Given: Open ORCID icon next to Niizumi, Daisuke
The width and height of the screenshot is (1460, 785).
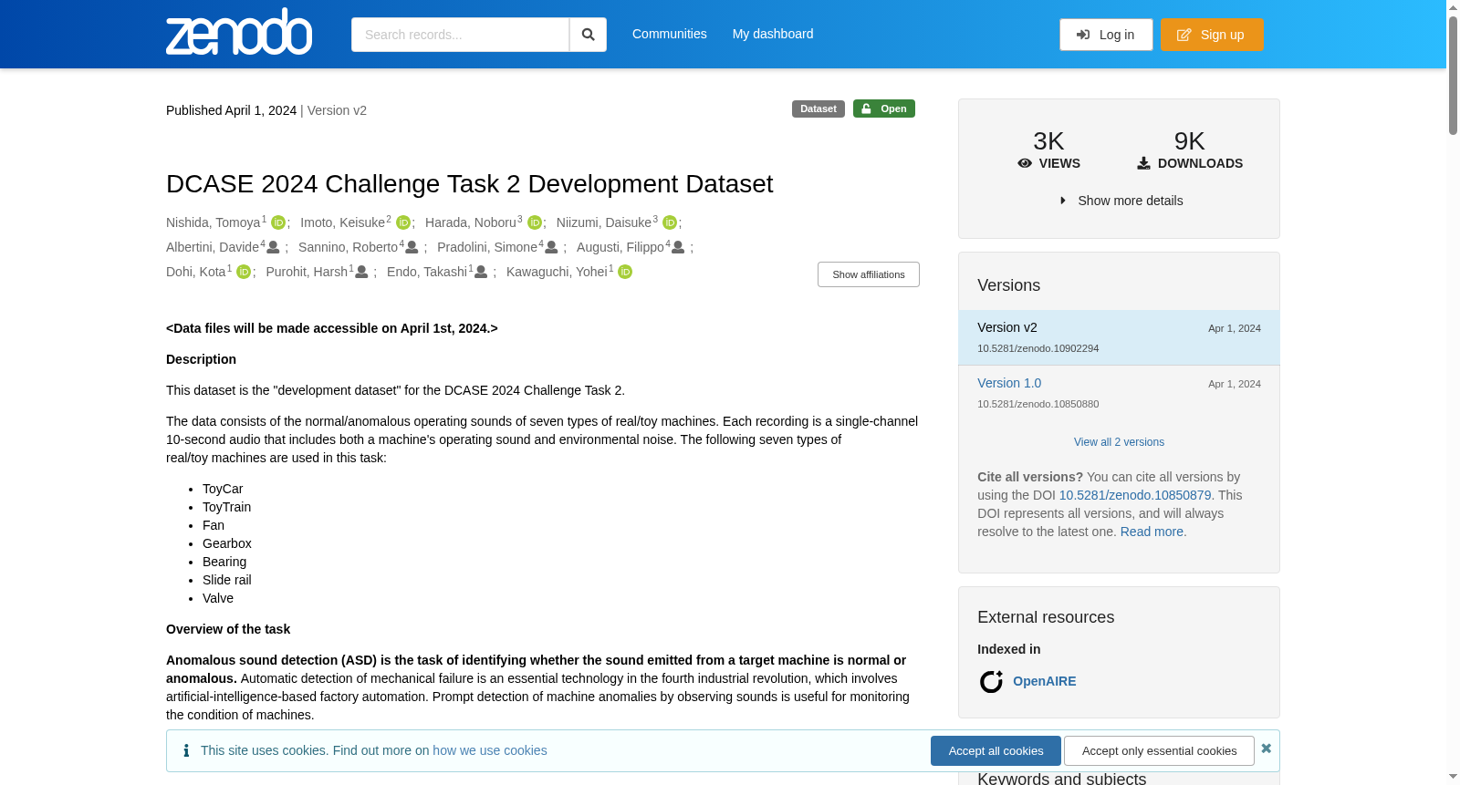Looking at the screenshot, I should coord(670,222).
